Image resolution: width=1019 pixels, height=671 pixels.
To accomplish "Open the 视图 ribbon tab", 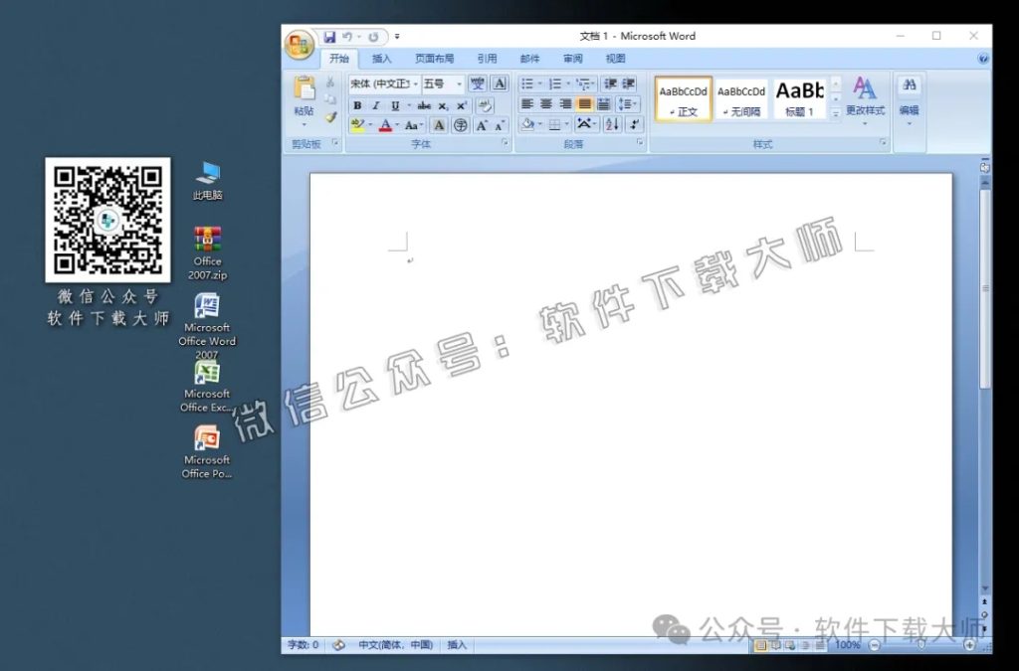I will 615,58.
